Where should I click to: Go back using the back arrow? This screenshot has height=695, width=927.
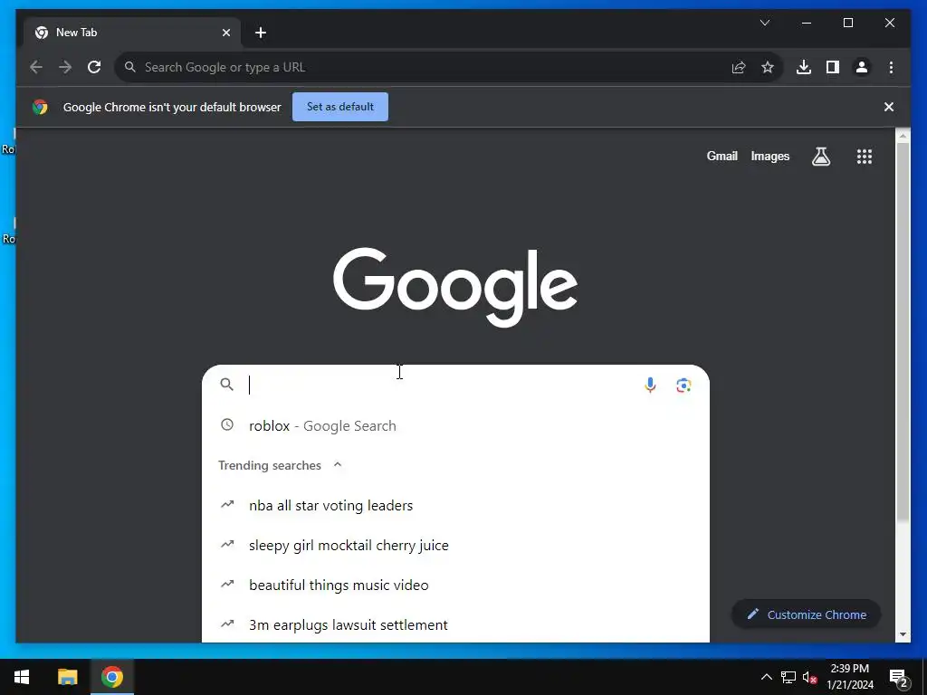coord(36,67)
